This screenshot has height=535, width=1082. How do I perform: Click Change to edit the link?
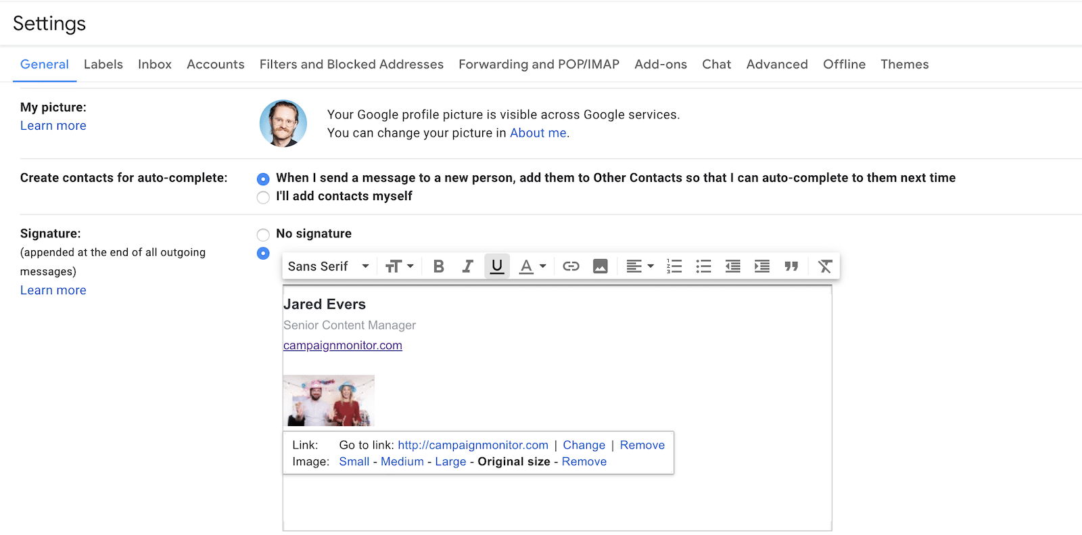[584, 445]
